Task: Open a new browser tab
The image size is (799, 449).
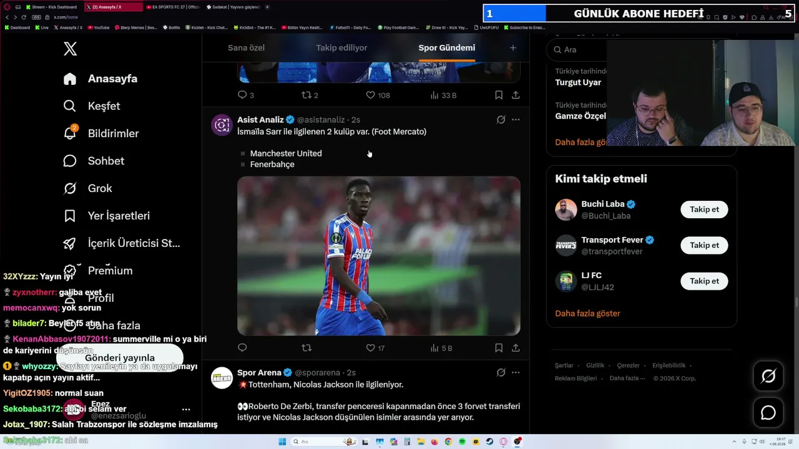Action: coord(267,7)
